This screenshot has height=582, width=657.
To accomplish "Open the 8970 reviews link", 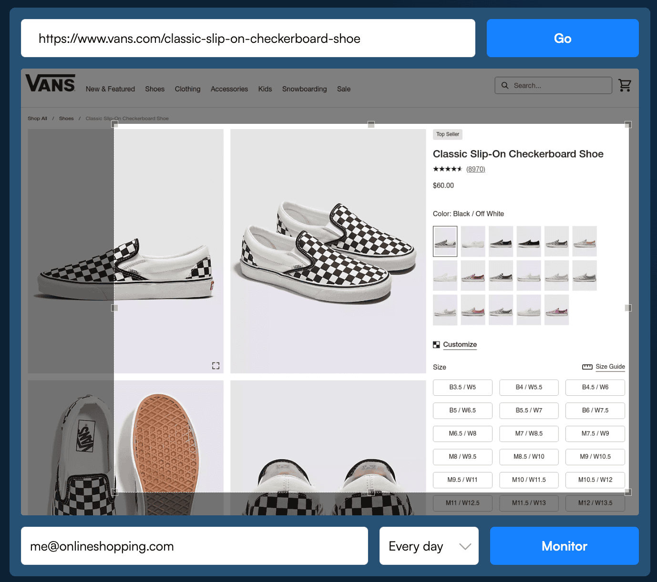I will 476,169.
